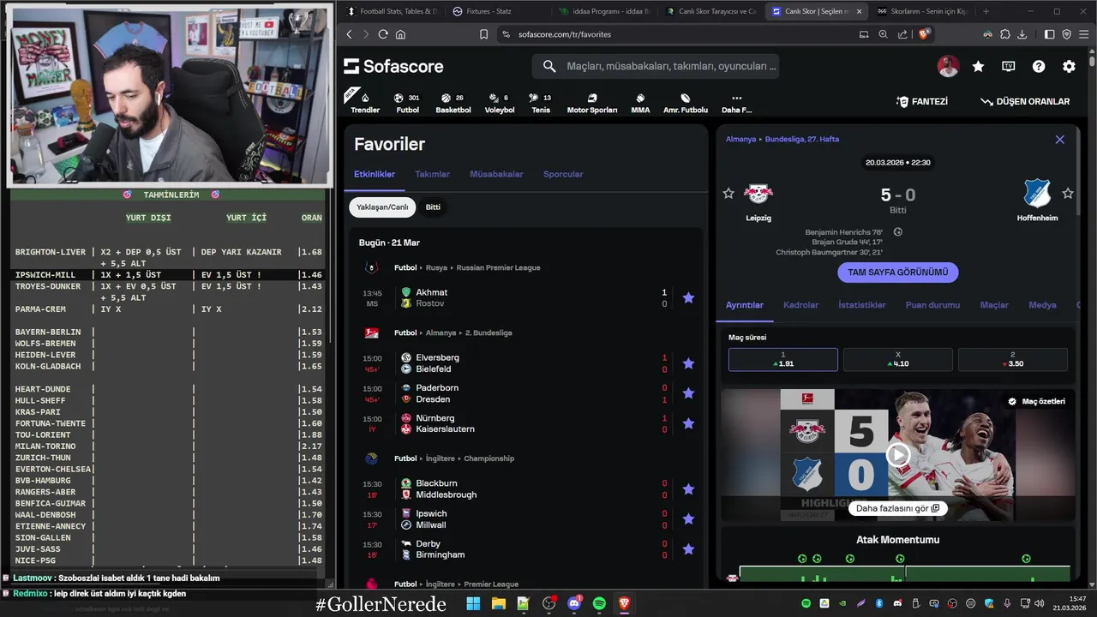The height and width of the screenshot is (617, 1097).
Task: Open the İstatistikler tab in match panel
Action: pyautogui.click(x=862, y=305)
